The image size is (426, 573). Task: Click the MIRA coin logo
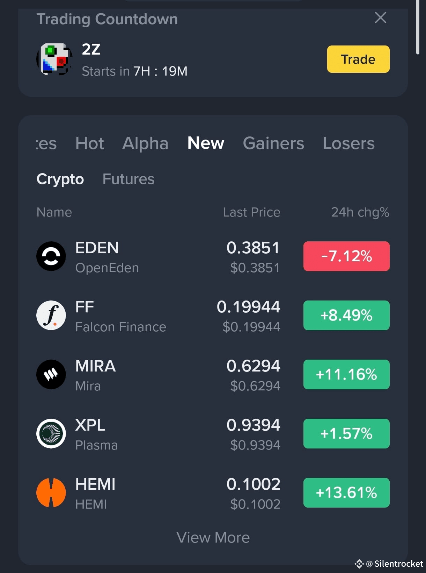[x=51, y=374]
